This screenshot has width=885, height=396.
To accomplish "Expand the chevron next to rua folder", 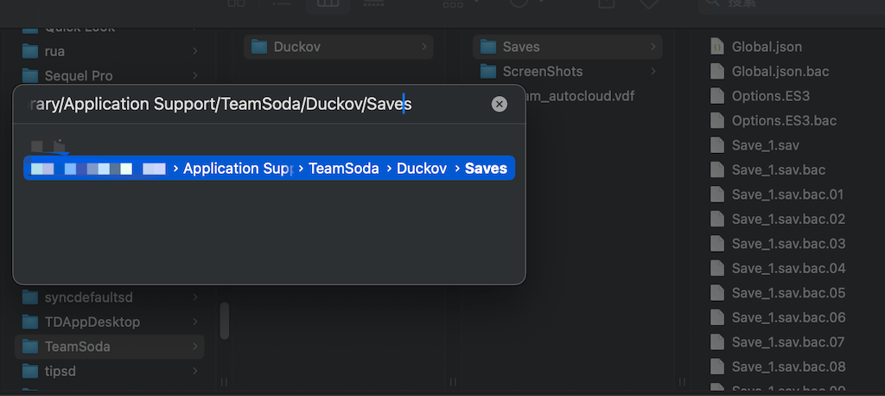I will coord(195,51).
